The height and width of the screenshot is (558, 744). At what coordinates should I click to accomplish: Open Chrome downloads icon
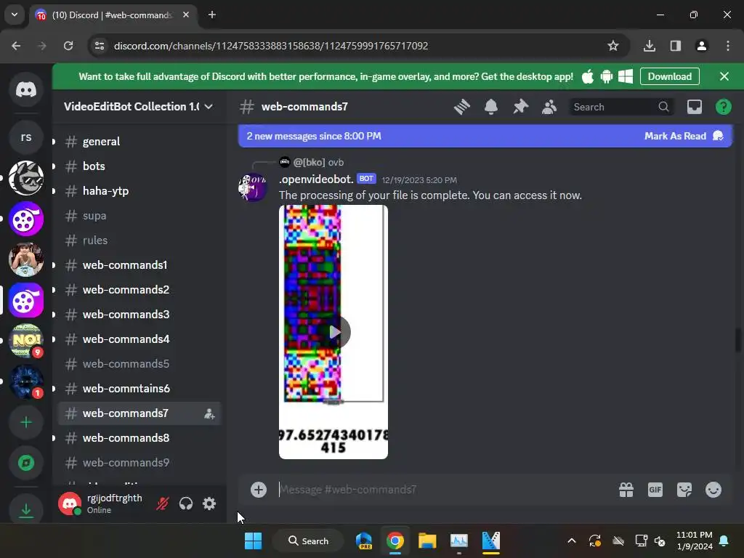coord(650,46)
